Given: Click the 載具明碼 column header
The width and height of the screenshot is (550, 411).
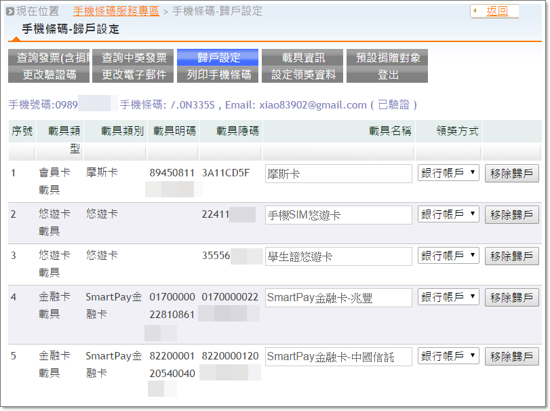Looking at the screenshot, I should pos(174,131).
